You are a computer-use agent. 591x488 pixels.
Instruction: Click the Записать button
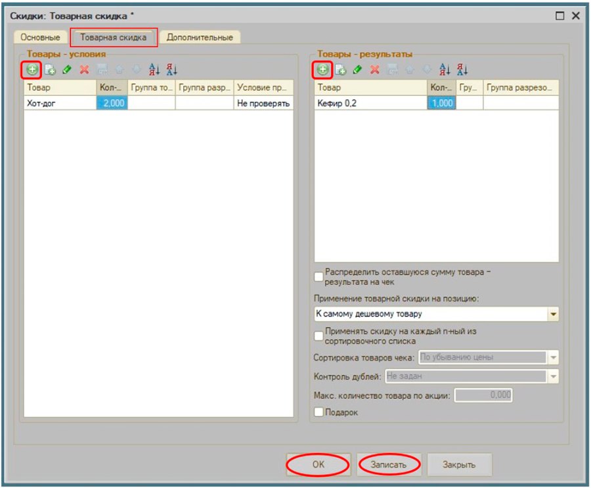pos(389,464)
